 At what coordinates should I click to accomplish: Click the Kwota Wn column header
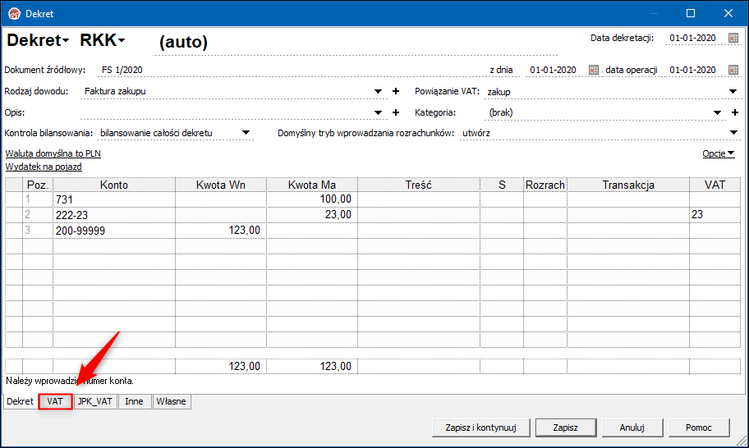point(221,185)
